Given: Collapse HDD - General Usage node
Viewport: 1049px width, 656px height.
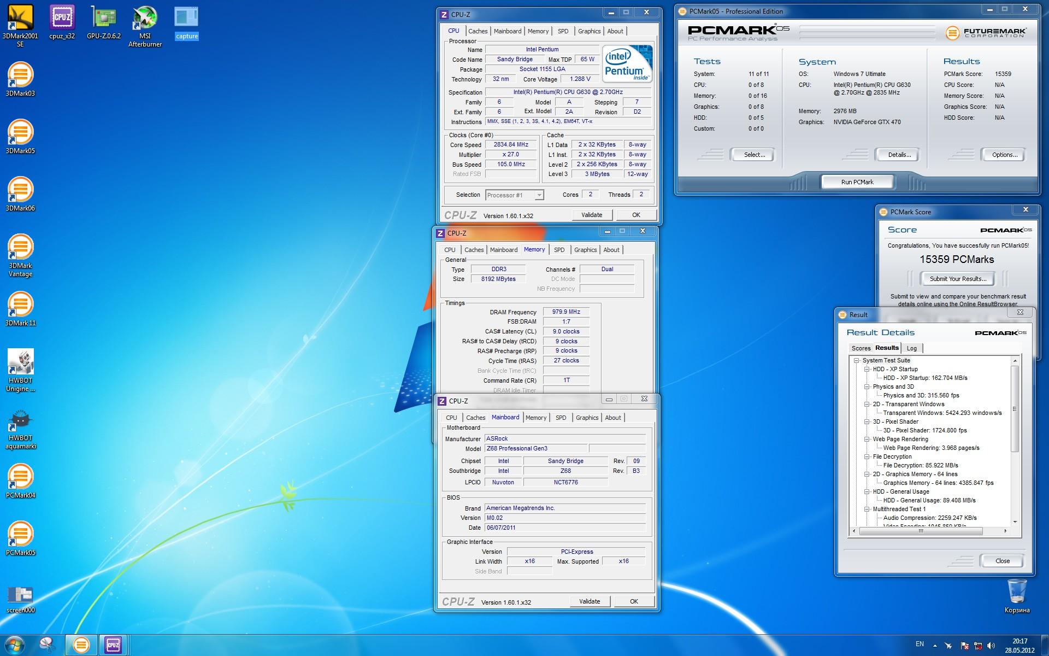Looking at the screenshot, I should click(867, 492).
